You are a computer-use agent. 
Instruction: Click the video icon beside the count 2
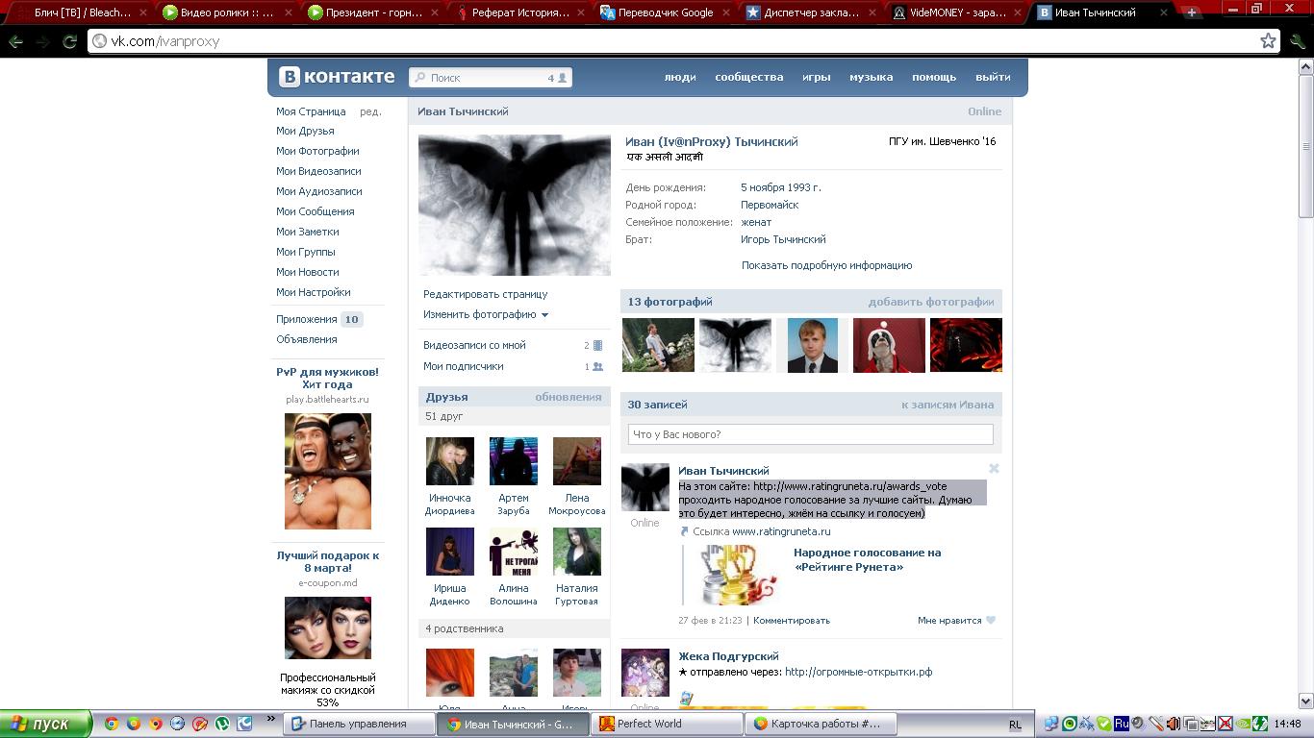pos(597,345)
